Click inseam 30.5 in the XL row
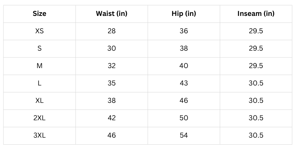The width and height of the screenshot is (296, 148). click(x=256, y=101)
